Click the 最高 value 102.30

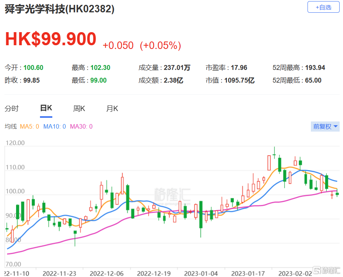[100, 68]
